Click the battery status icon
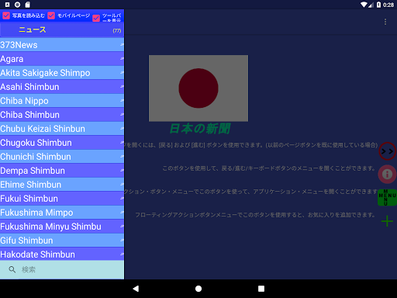The width and height of the screenshot is (397, 298). (x=378, y=5)
